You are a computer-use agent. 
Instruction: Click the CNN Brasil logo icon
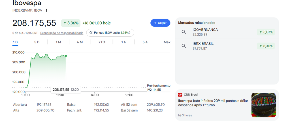coord(180,95)
